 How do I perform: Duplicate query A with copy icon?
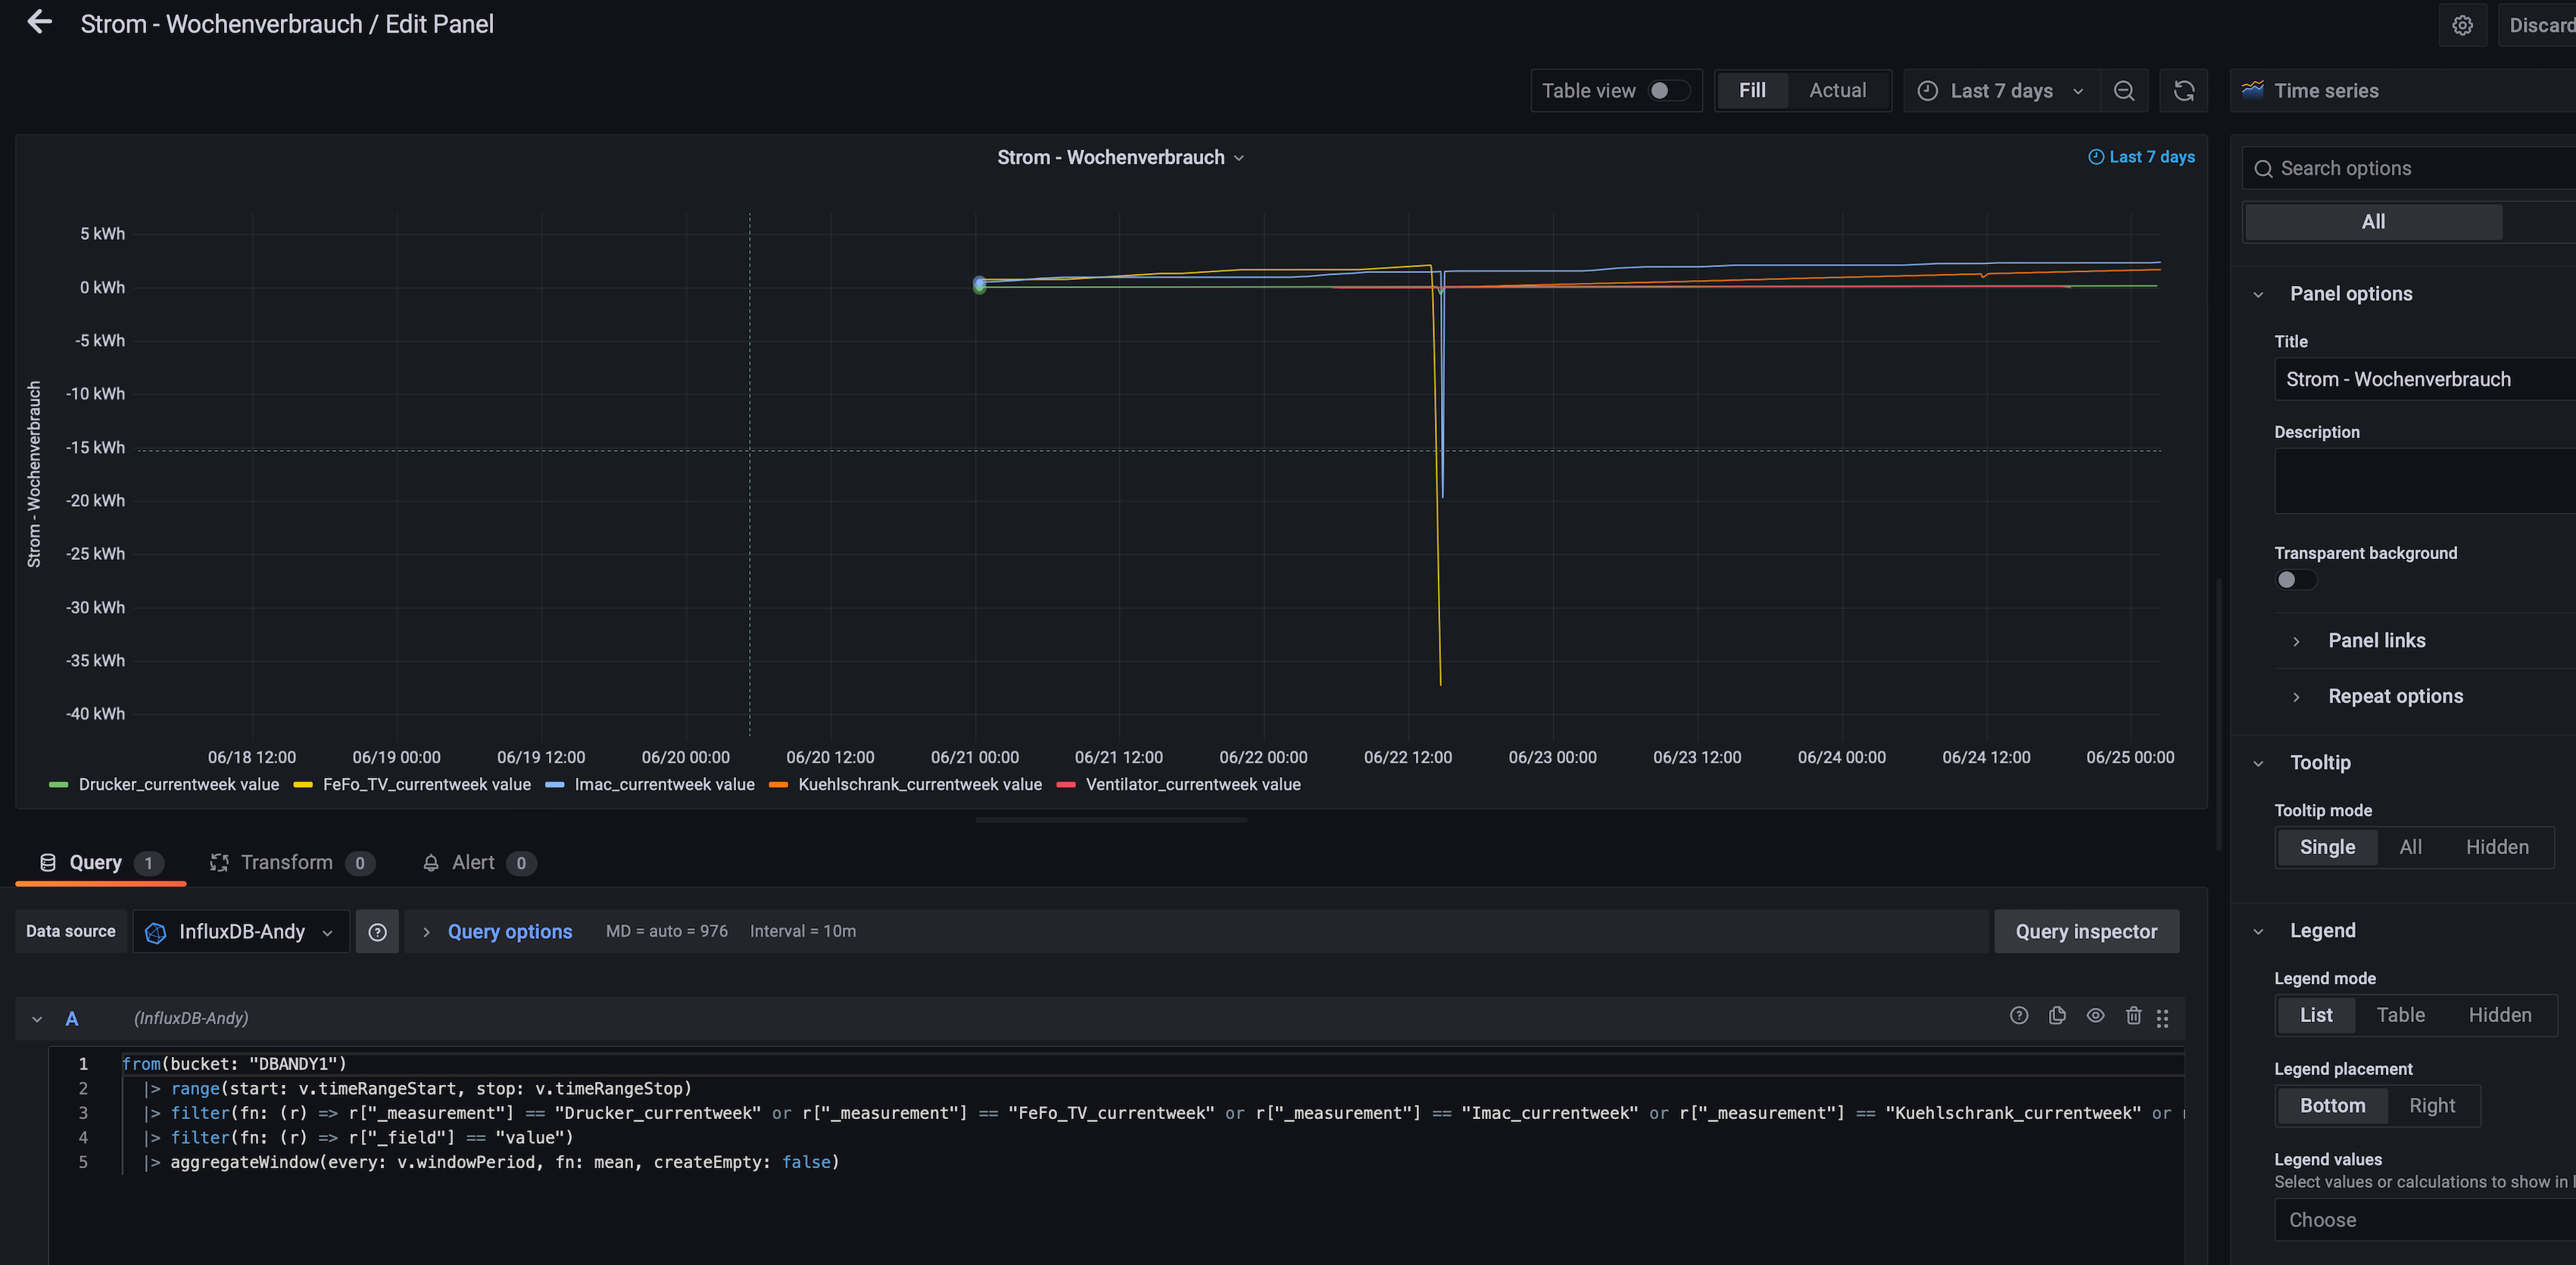pos(2057,1016)
